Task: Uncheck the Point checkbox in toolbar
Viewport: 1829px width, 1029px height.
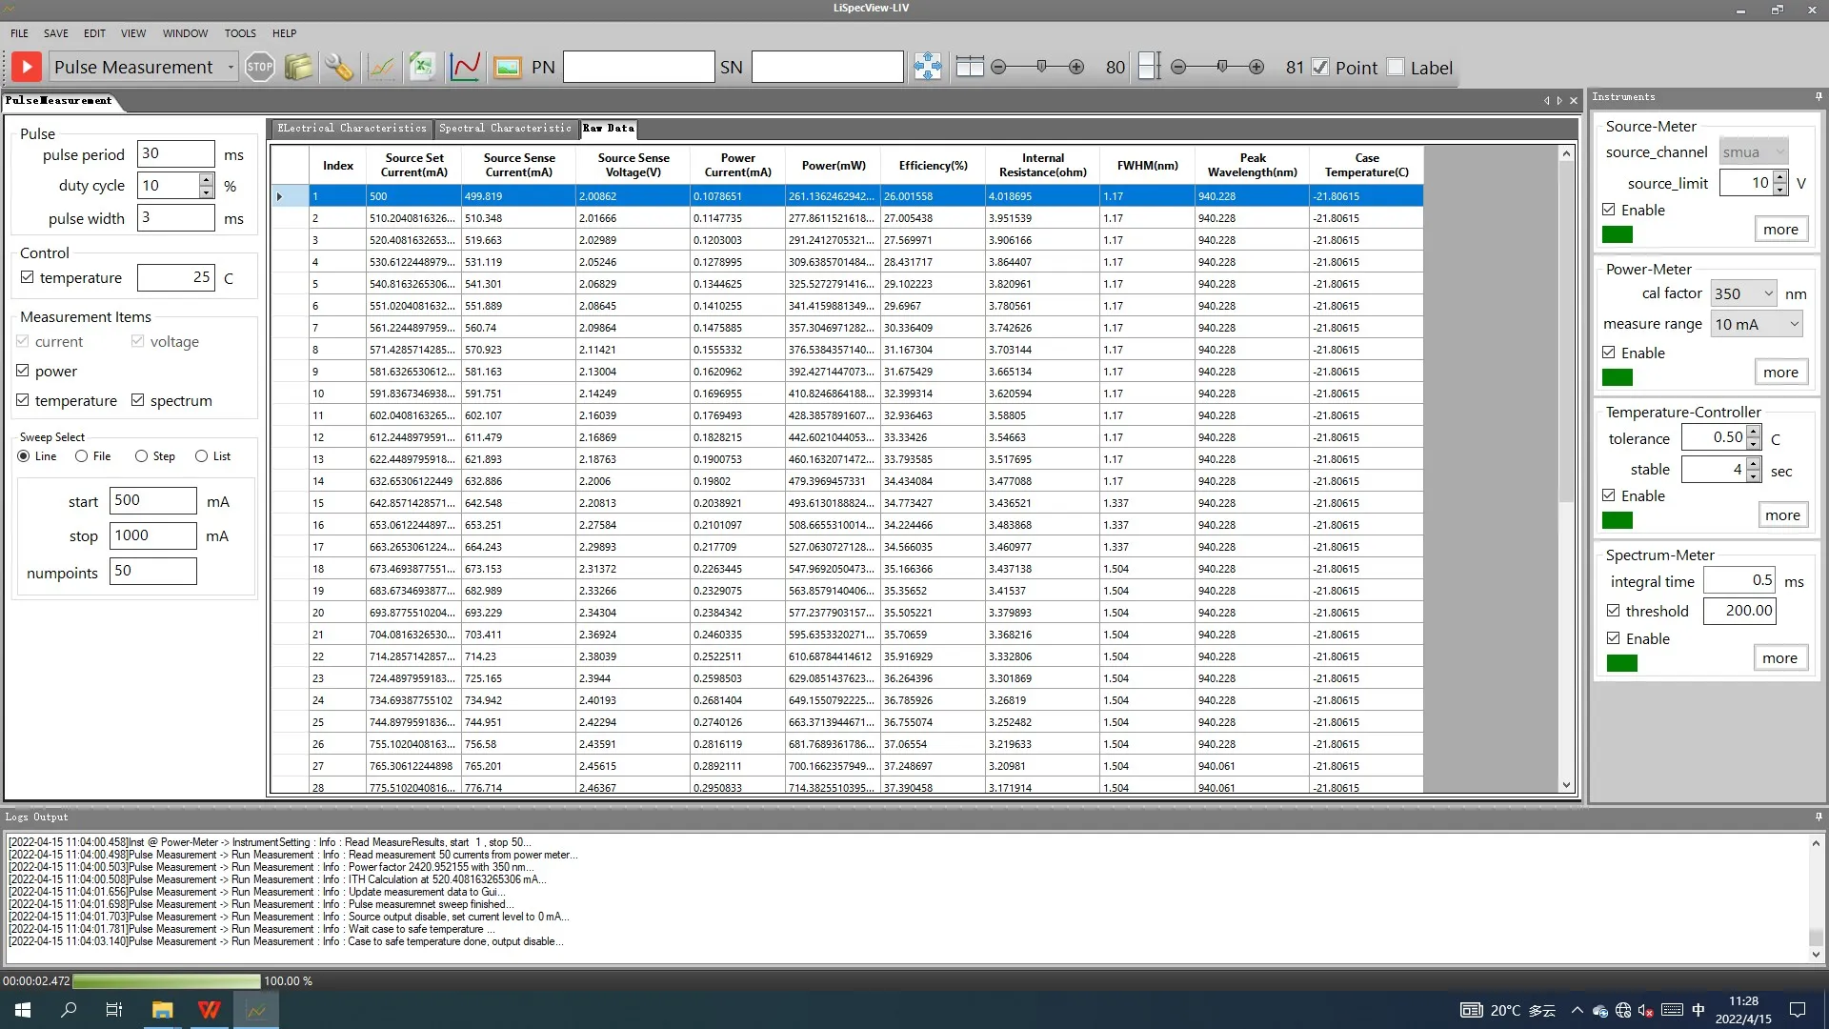Action: coord(1320,68)
